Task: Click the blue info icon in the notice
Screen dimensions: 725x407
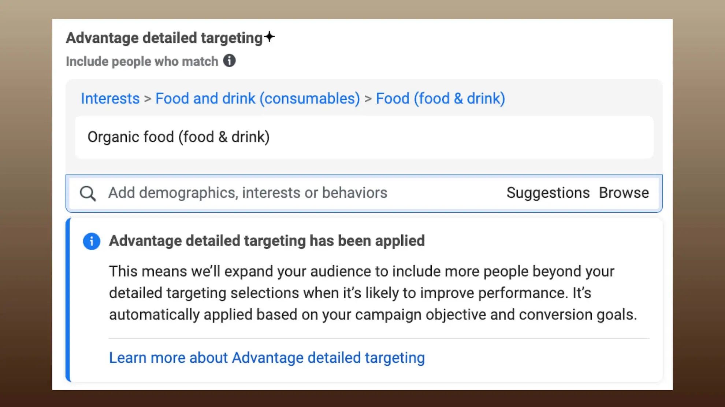Action: click(92, 241)
